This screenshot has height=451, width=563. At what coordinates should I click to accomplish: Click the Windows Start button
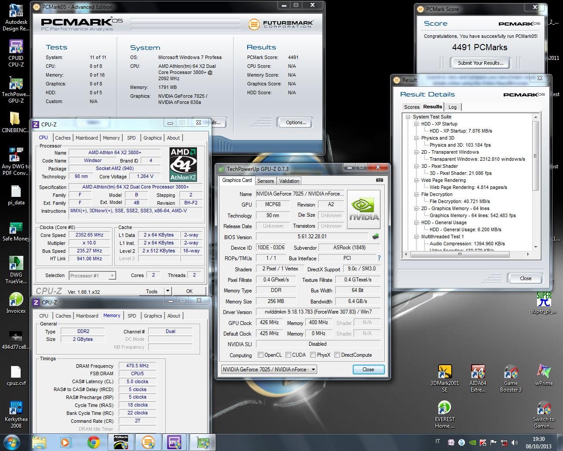[x=12, y=442]
